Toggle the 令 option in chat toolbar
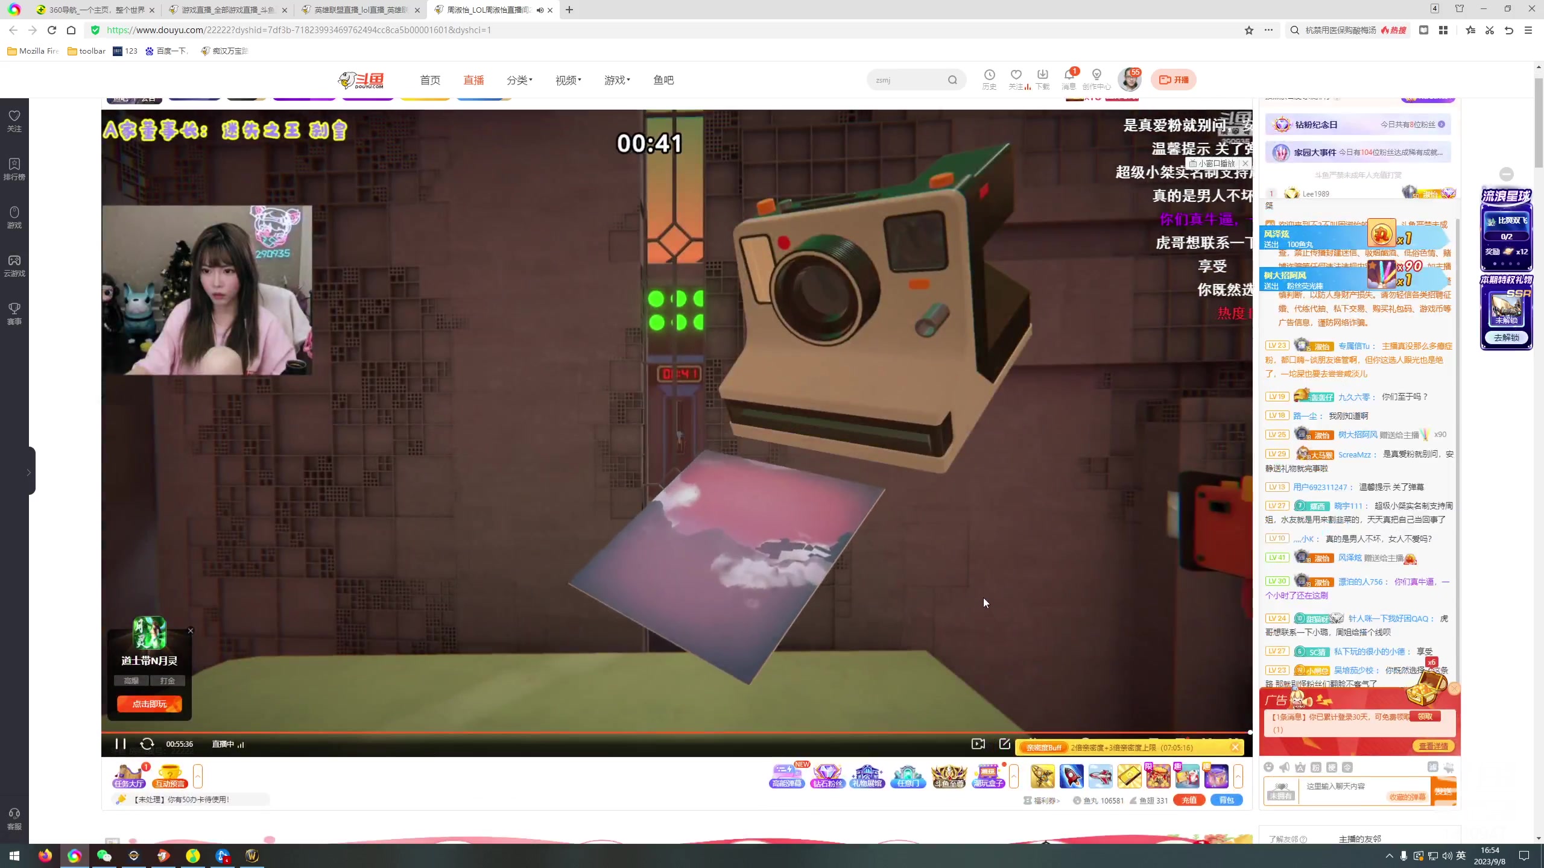 (x=1347, y=767)
